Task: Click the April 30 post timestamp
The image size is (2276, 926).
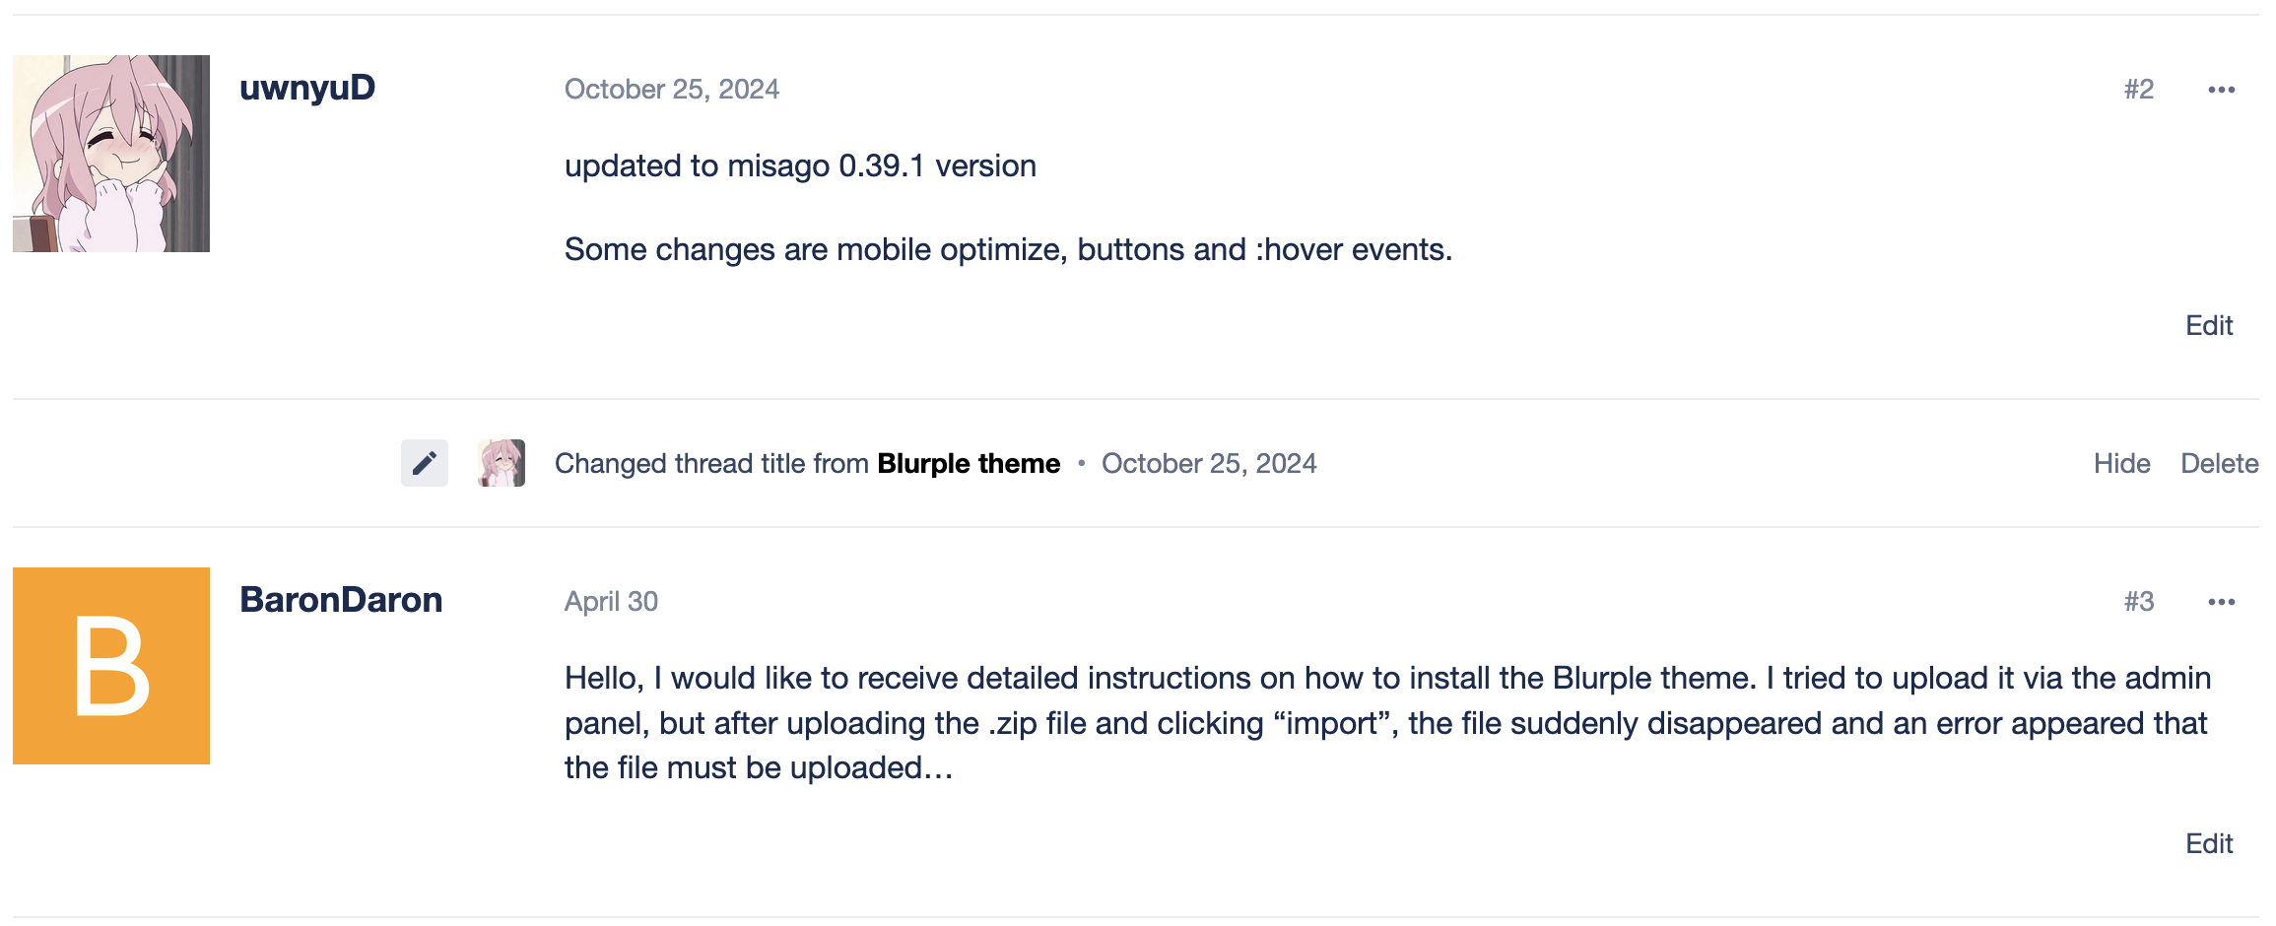Action: pyautogui.click(x=611, y=602)
